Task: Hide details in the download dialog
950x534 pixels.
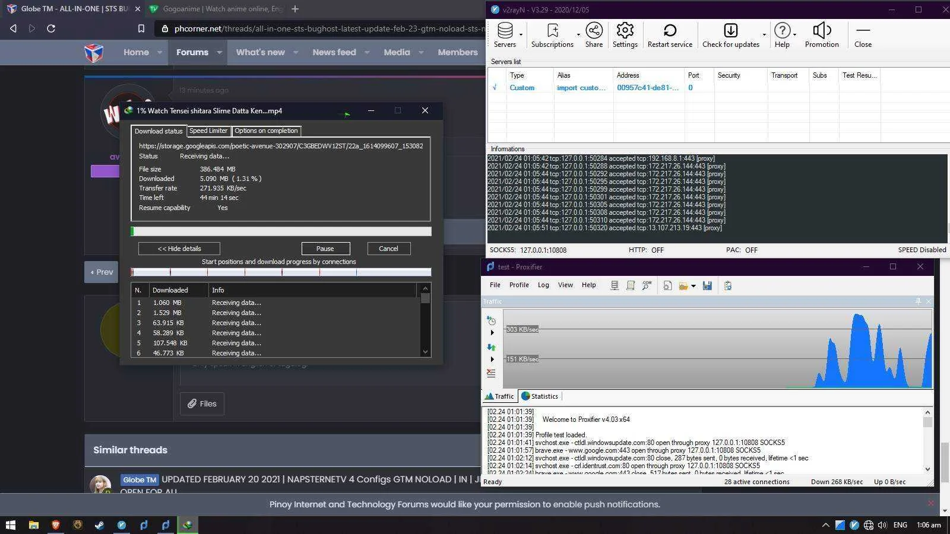Action: [179, 249]
